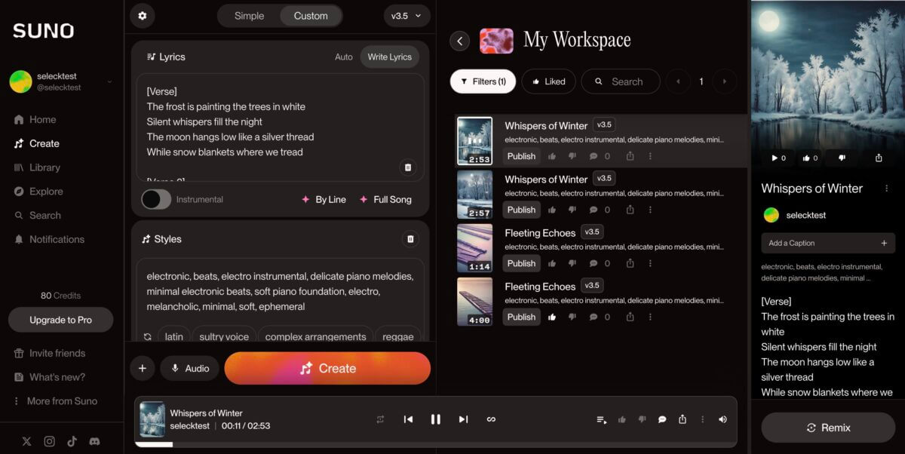Like the 1:14 Fleeting Echoes track

(x=552, y=263)
